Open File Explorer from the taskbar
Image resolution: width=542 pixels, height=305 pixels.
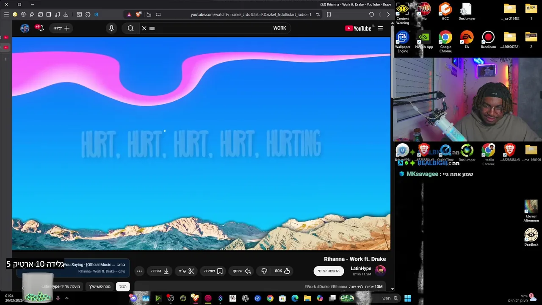[307, 298]
